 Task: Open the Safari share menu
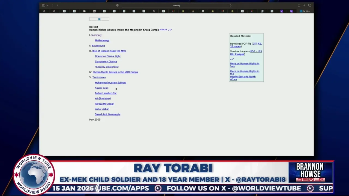(x=299, y=5)
